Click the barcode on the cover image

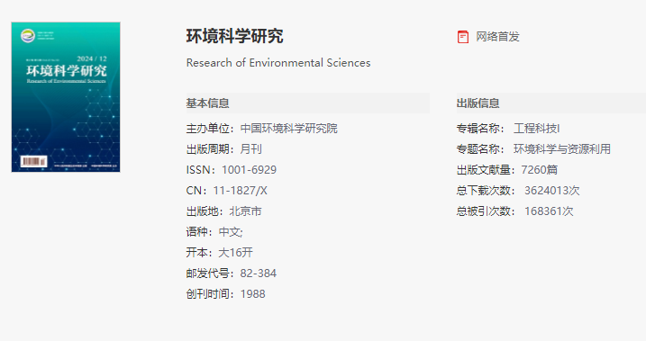click(33, 161)
